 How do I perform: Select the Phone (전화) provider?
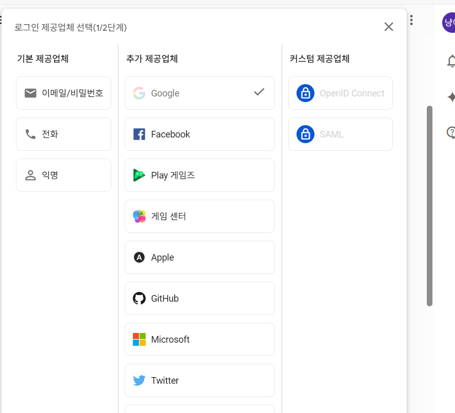(64, 134)
